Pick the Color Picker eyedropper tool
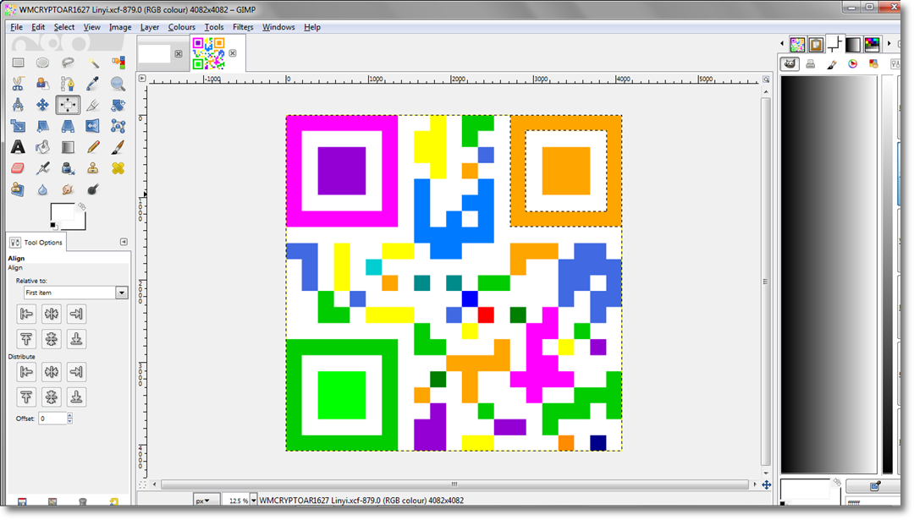Image resolution: width=914 pixels, height=520 pixels. click(93, 84)
